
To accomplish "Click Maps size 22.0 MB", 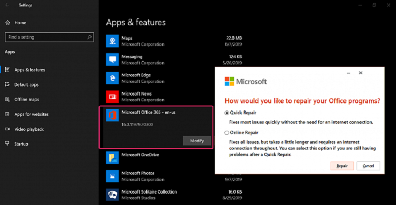I will click(234, 38).
